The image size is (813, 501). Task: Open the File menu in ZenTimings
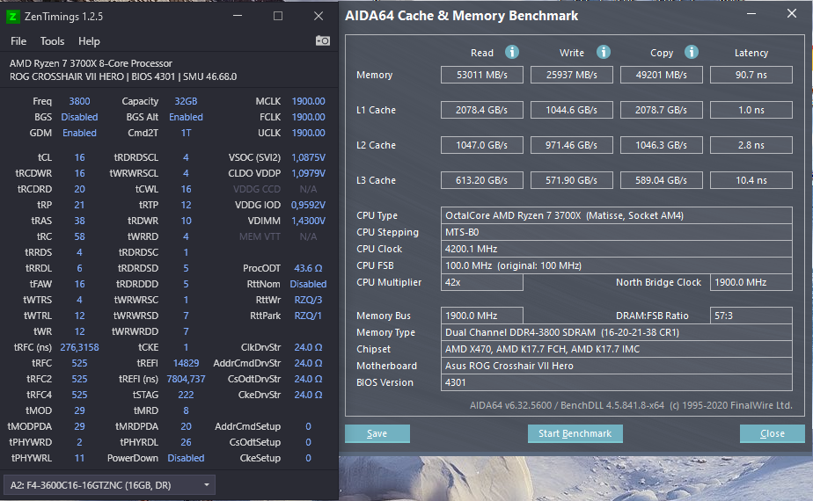click(18, 41)
